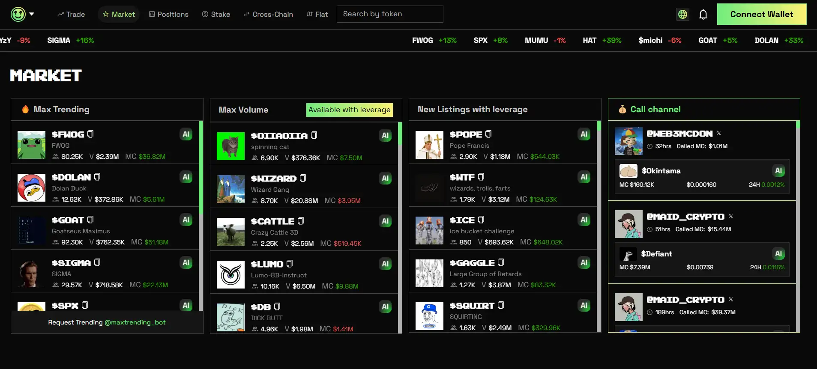Click the AI badge on $Okintama

778,170
